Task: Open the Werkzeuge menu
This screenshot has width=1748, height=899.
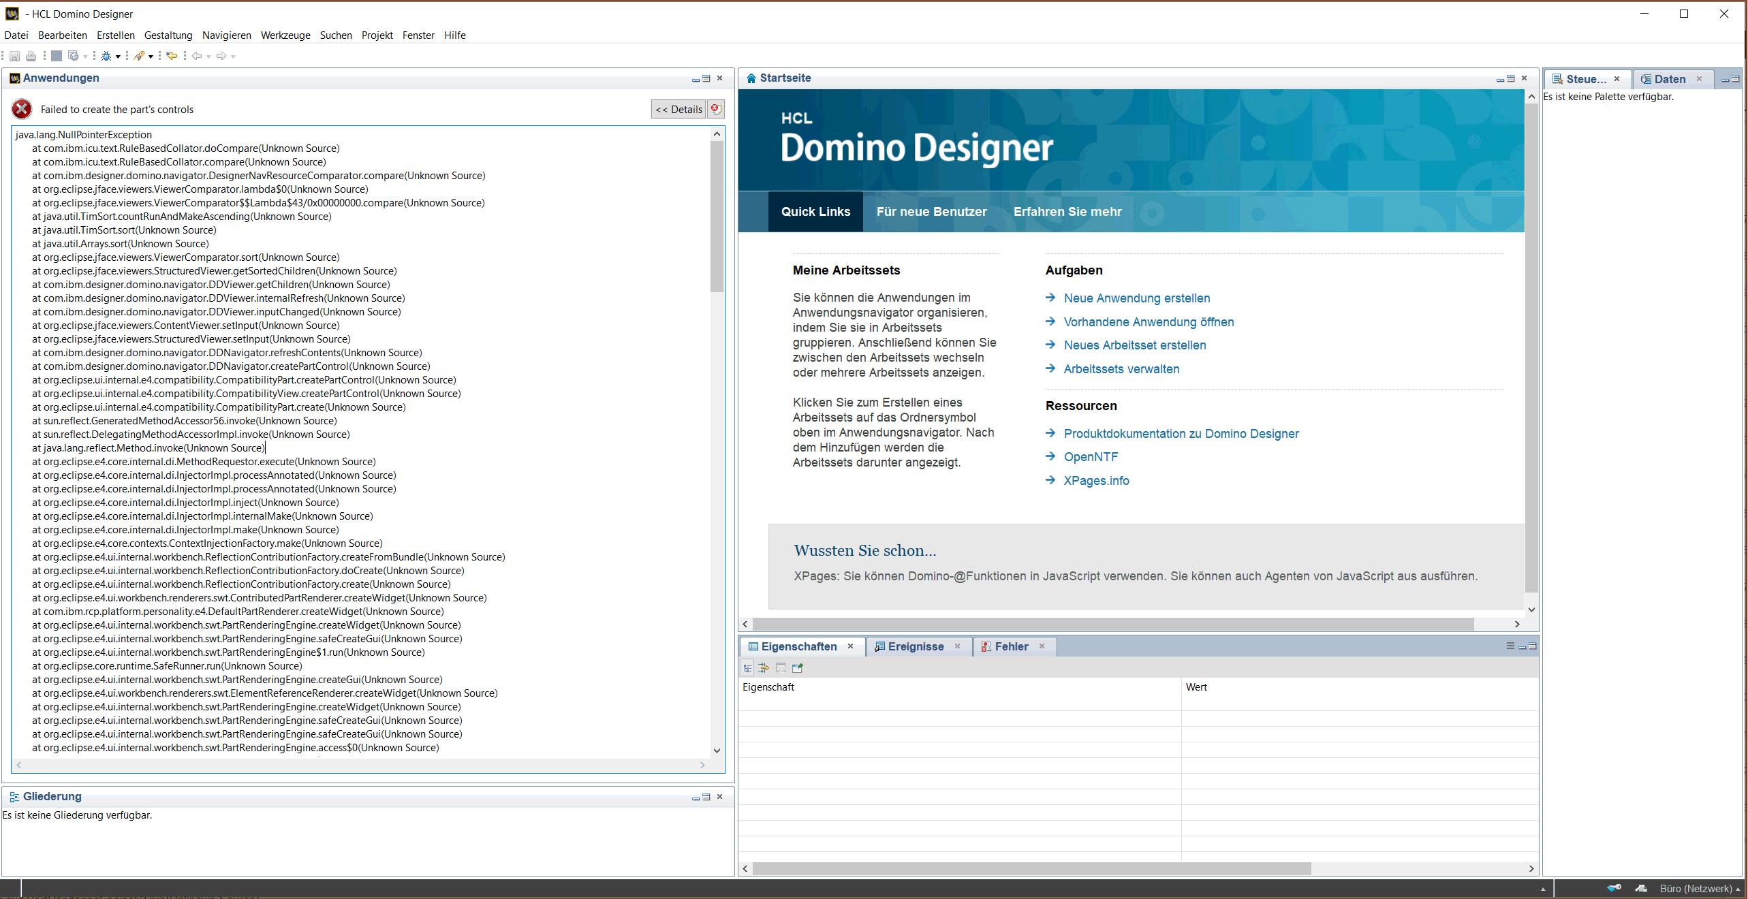Action: [x=285, y=35]
